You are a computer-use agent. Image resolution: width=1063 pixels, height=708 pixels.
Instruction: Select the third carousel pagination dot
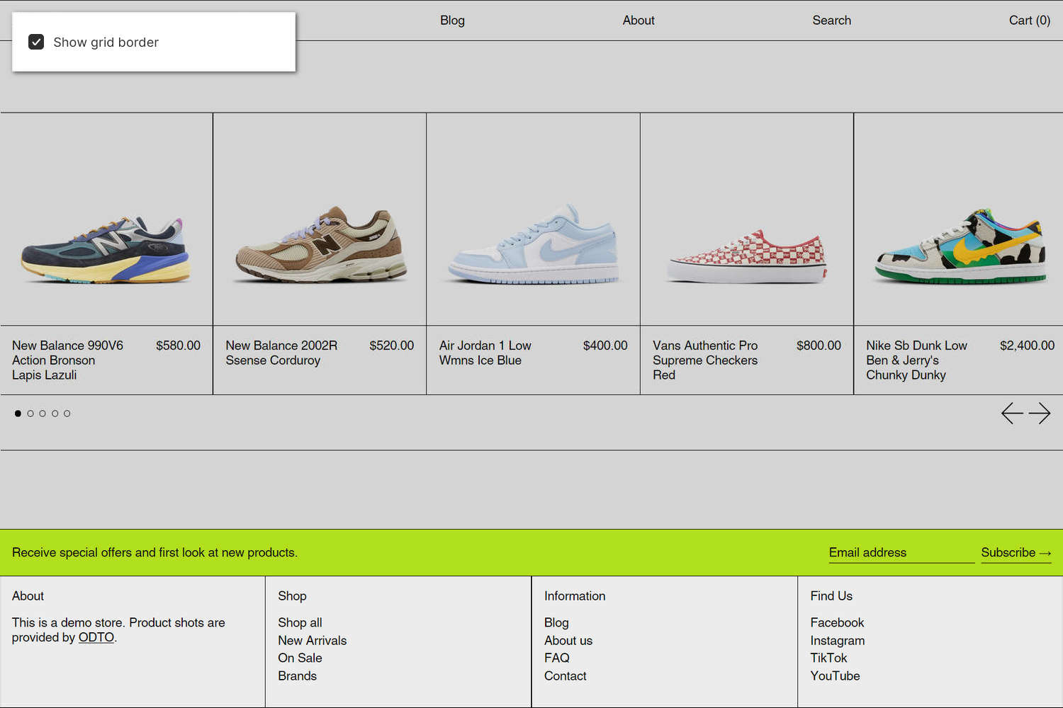pos(43,413)
